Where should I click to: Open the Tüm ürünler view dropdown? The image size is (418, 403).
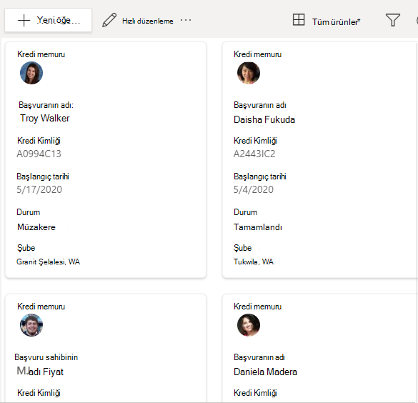[336, 22]
